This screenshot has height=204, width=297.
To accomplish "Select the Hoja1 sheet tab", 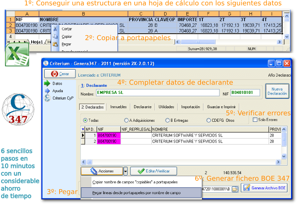I will click(37, 42).
